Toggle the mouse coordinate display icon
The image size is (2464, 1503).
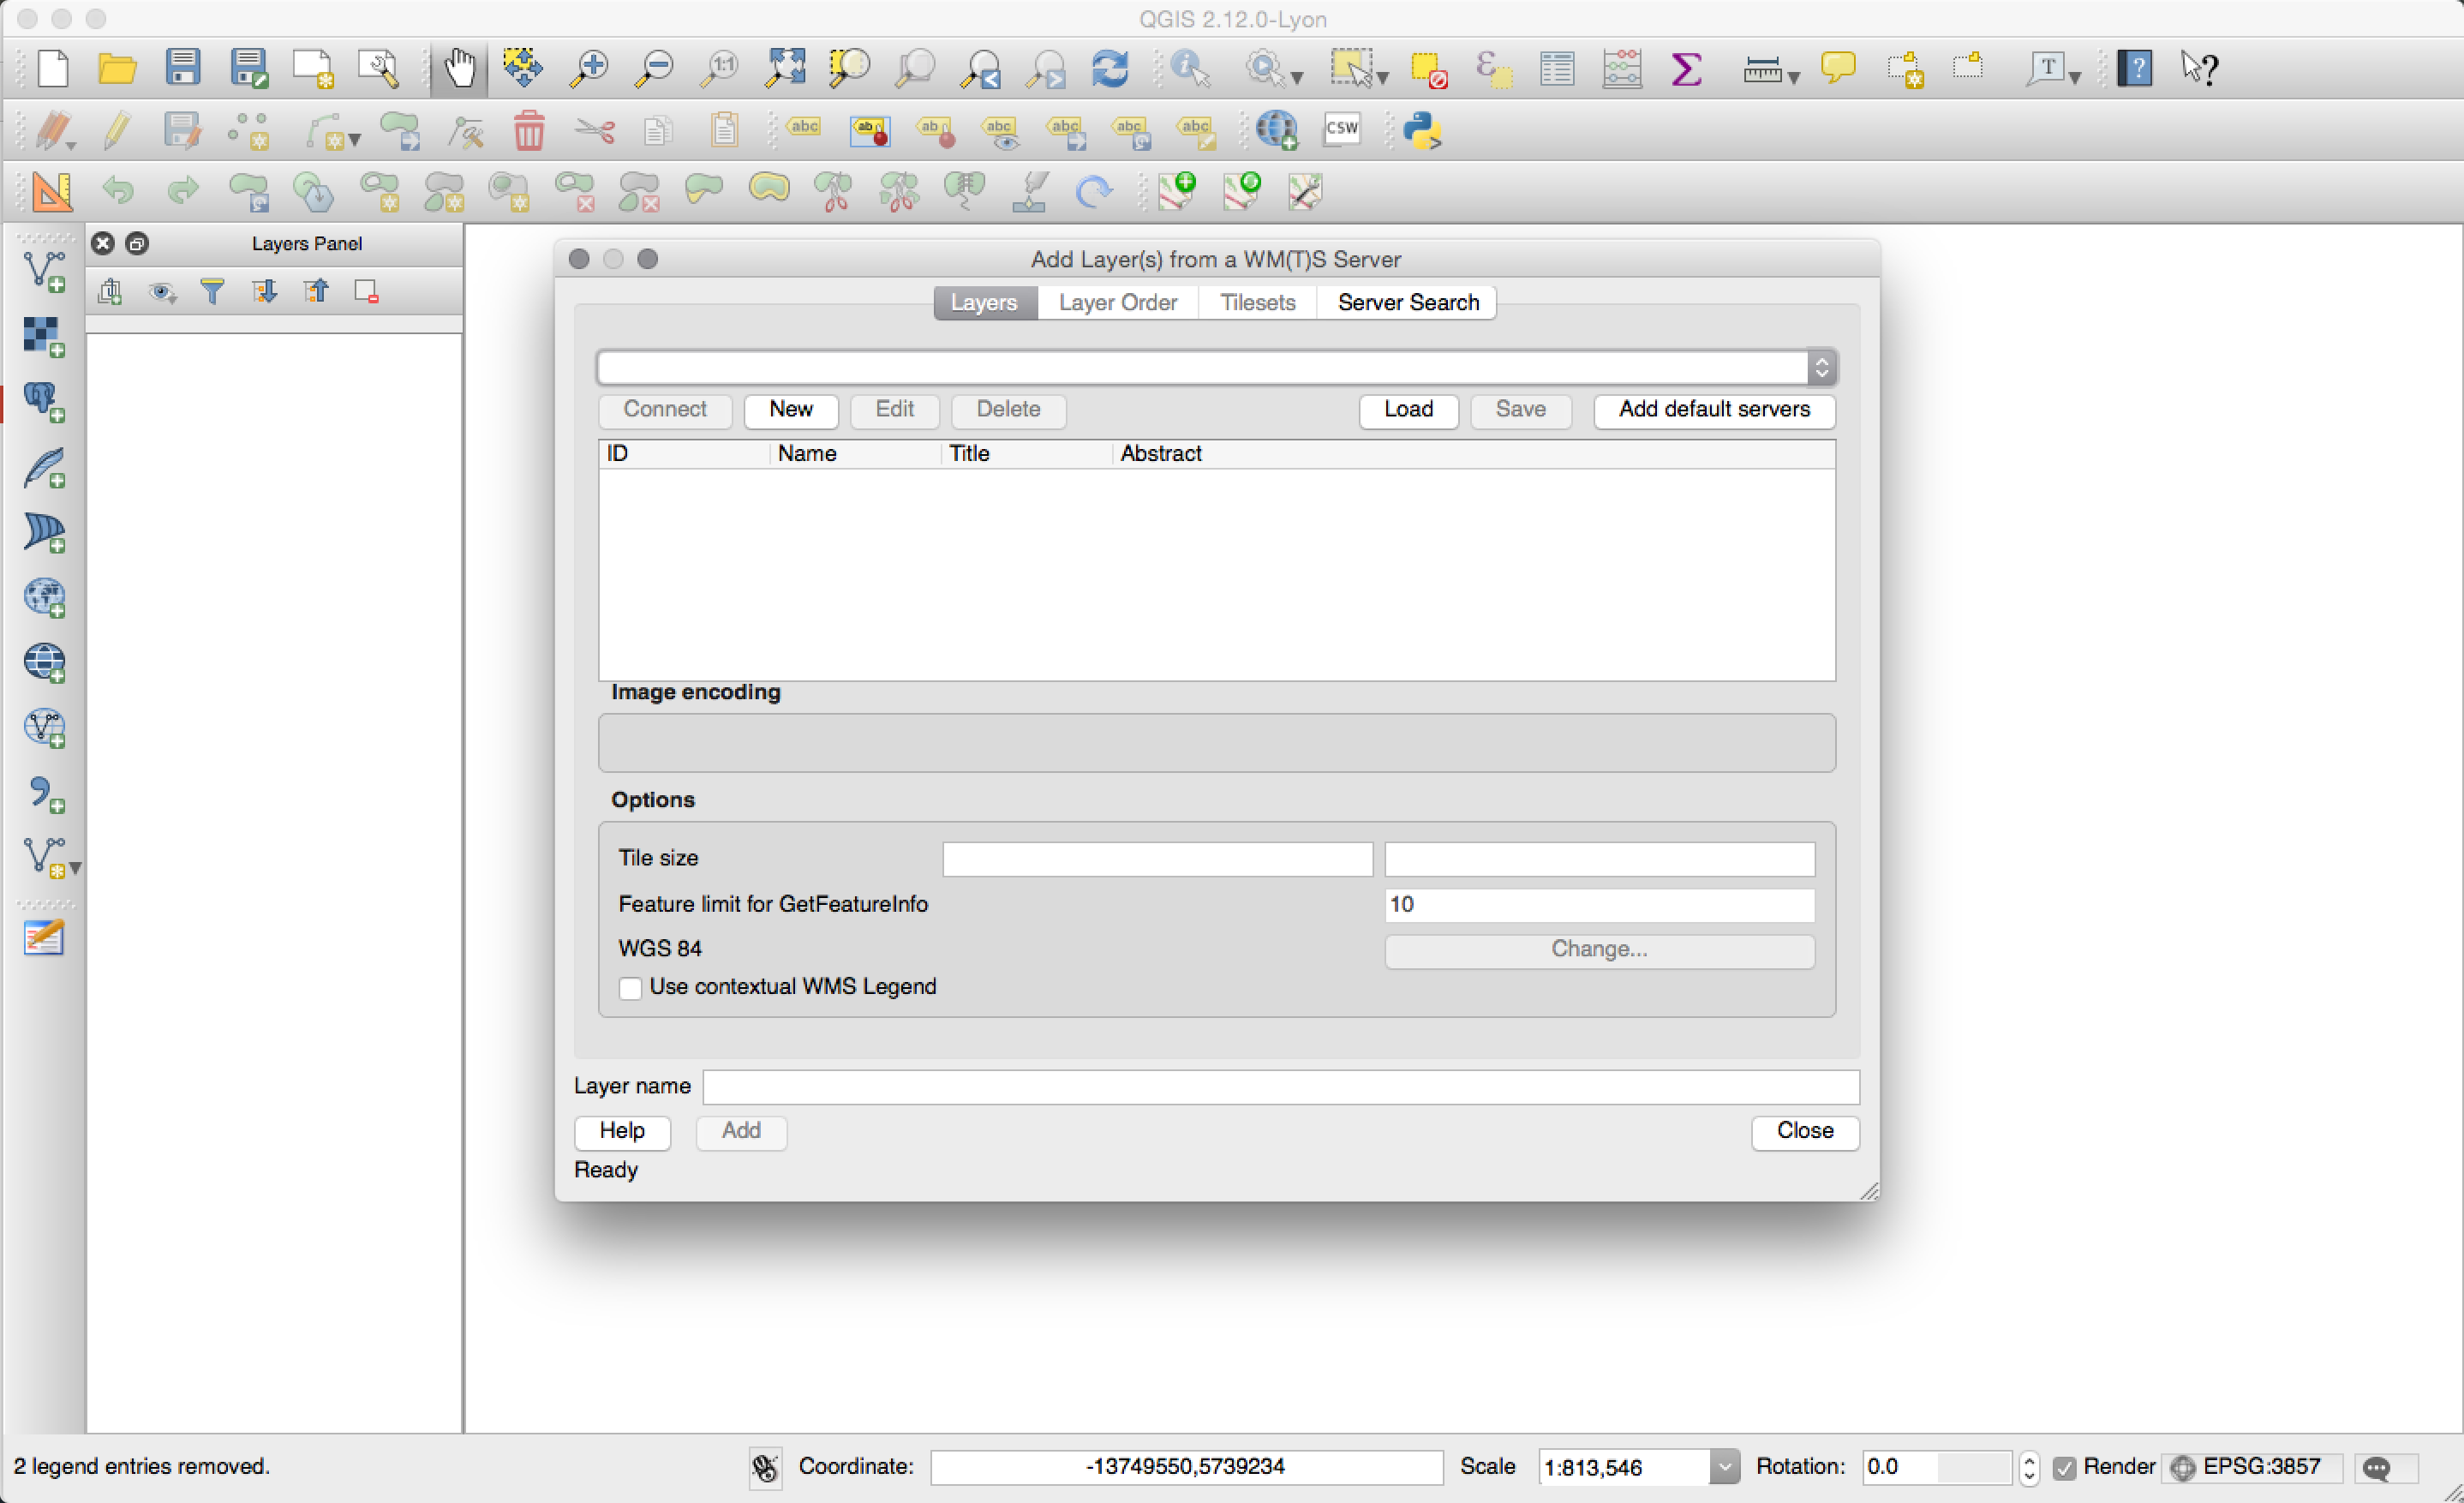pos(765,1467)
